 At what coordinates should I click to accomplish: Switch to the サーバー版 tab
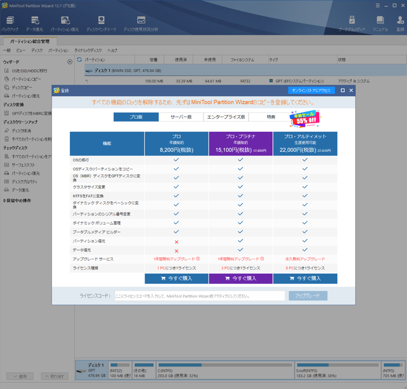[x=181, y=117]
